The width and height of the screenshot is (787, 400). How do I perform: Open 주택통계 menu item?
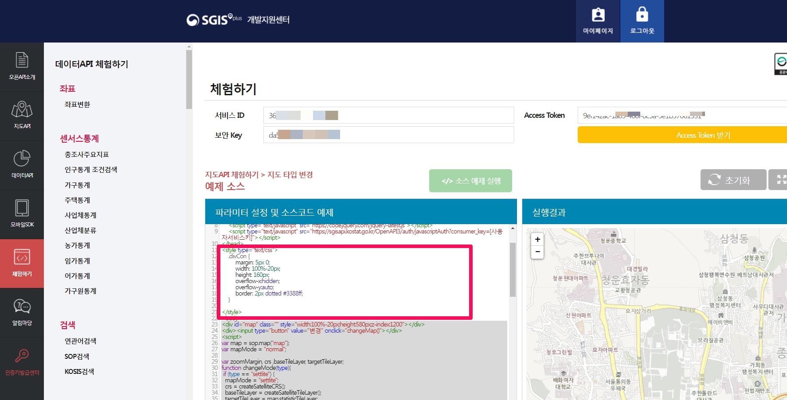(77, 200)
